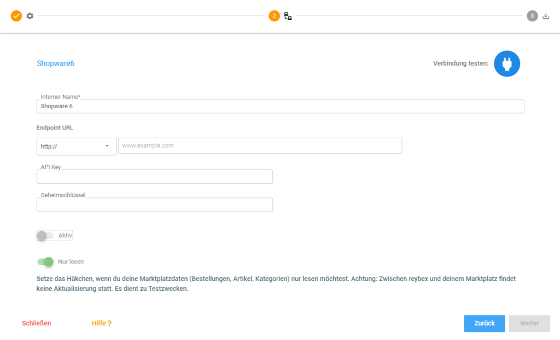Viewport: 560px width, 340px height.
Task: Select step 3 grey circle
Action: pos(532,16)
